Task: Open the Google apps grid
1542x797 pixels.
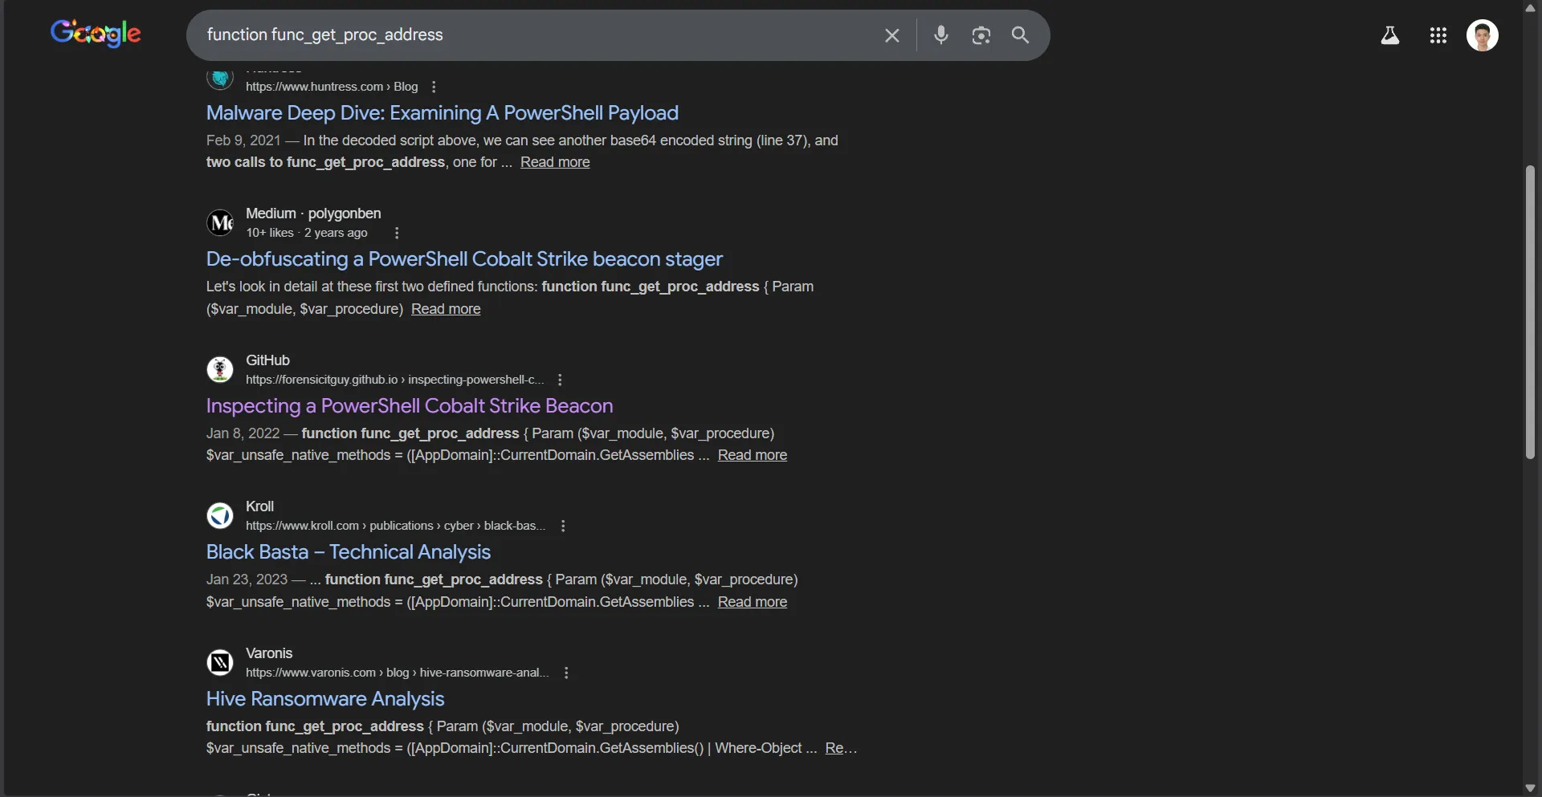Action: coord(1438,35)
